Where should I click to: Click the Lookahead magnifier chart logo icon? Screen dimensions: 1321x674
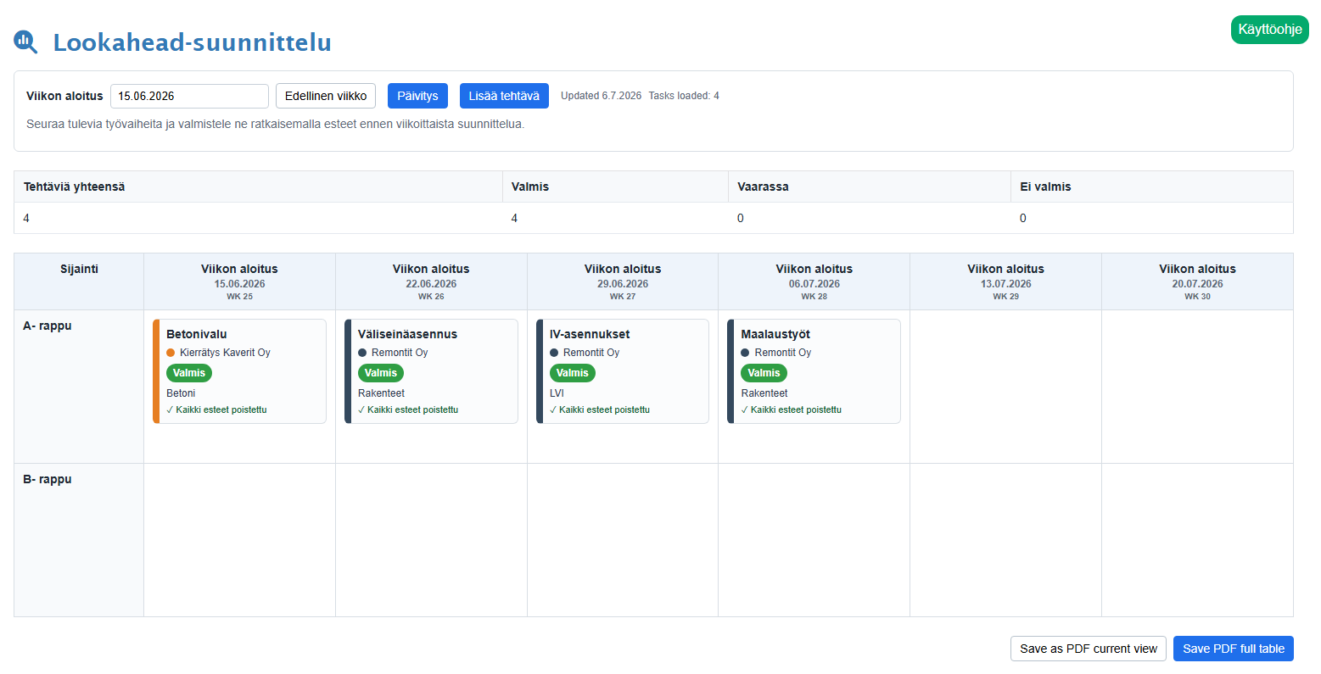pos(25,42)
